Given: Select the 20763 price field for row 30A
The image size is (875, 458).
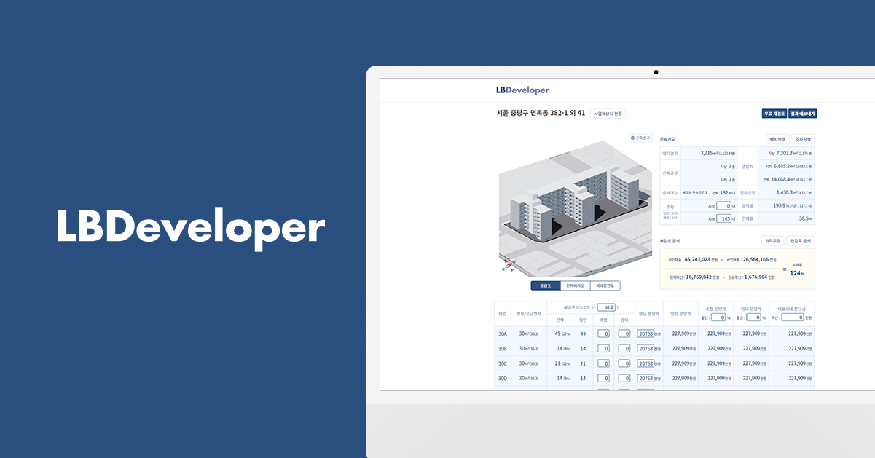Looking at the screenshot, I should 647,333.
